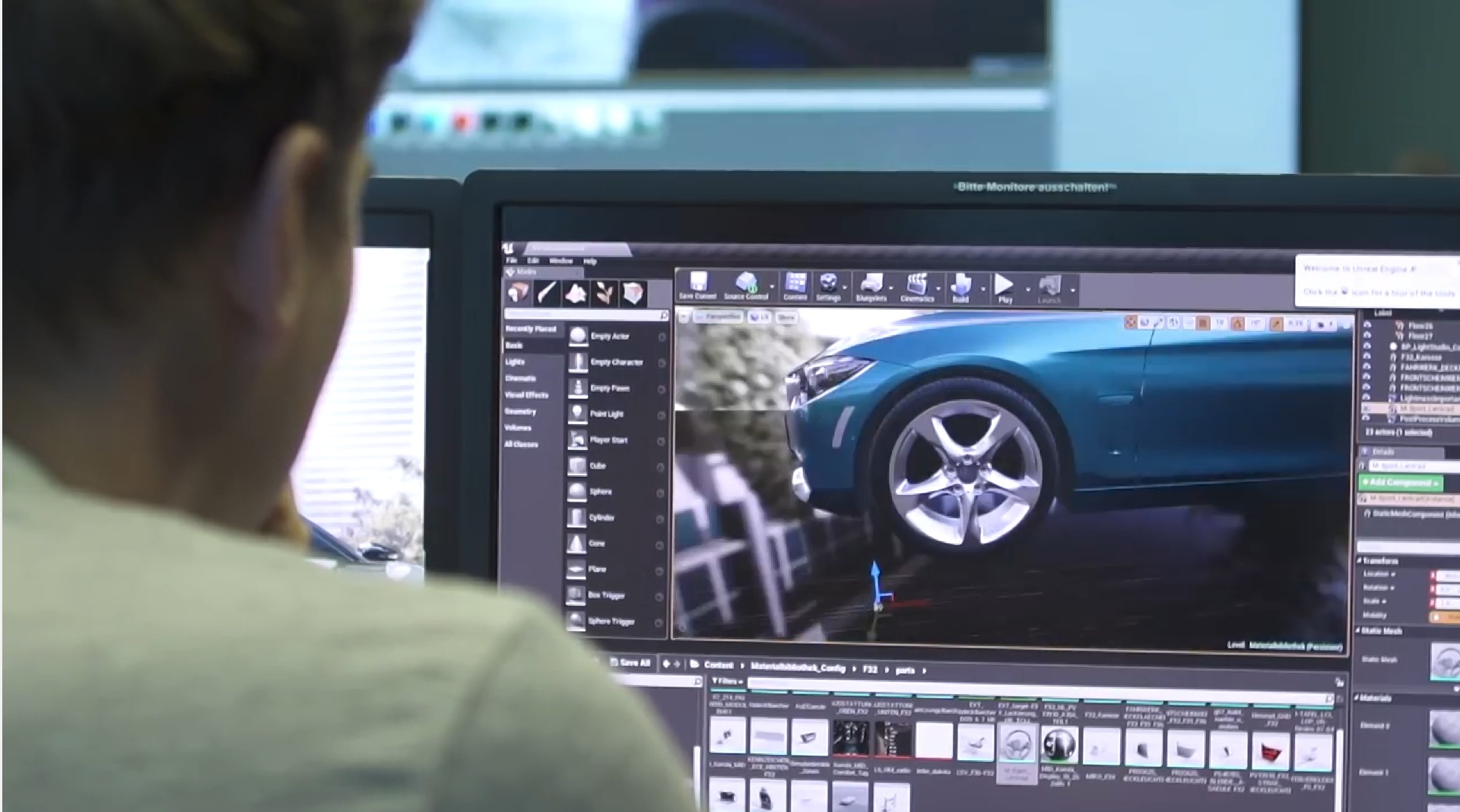Open Blueprints from the main toolbar
This screenshot has width=1460, height=812.
[x=871, y=287]
